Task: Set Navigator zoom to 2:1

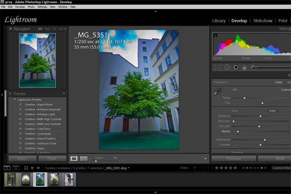Action: click(x=61, y=29)
